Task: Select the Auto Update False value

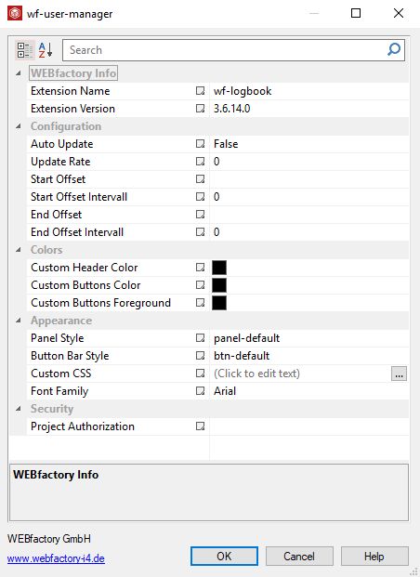Action: [309, 144]
